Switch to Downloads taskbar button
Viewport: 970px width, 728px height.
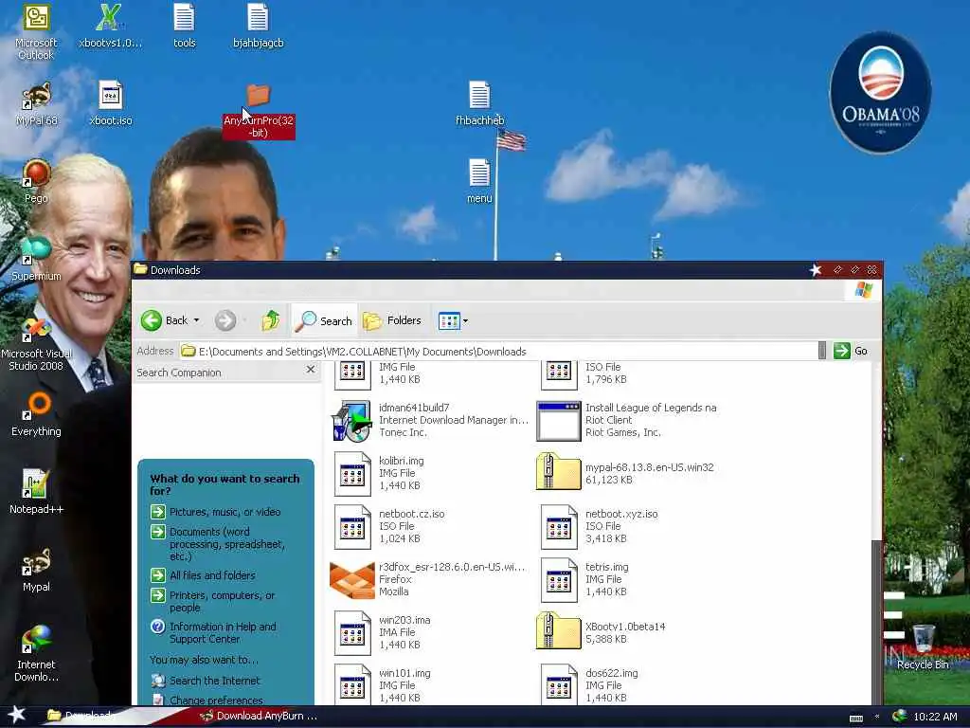point(81,716)
